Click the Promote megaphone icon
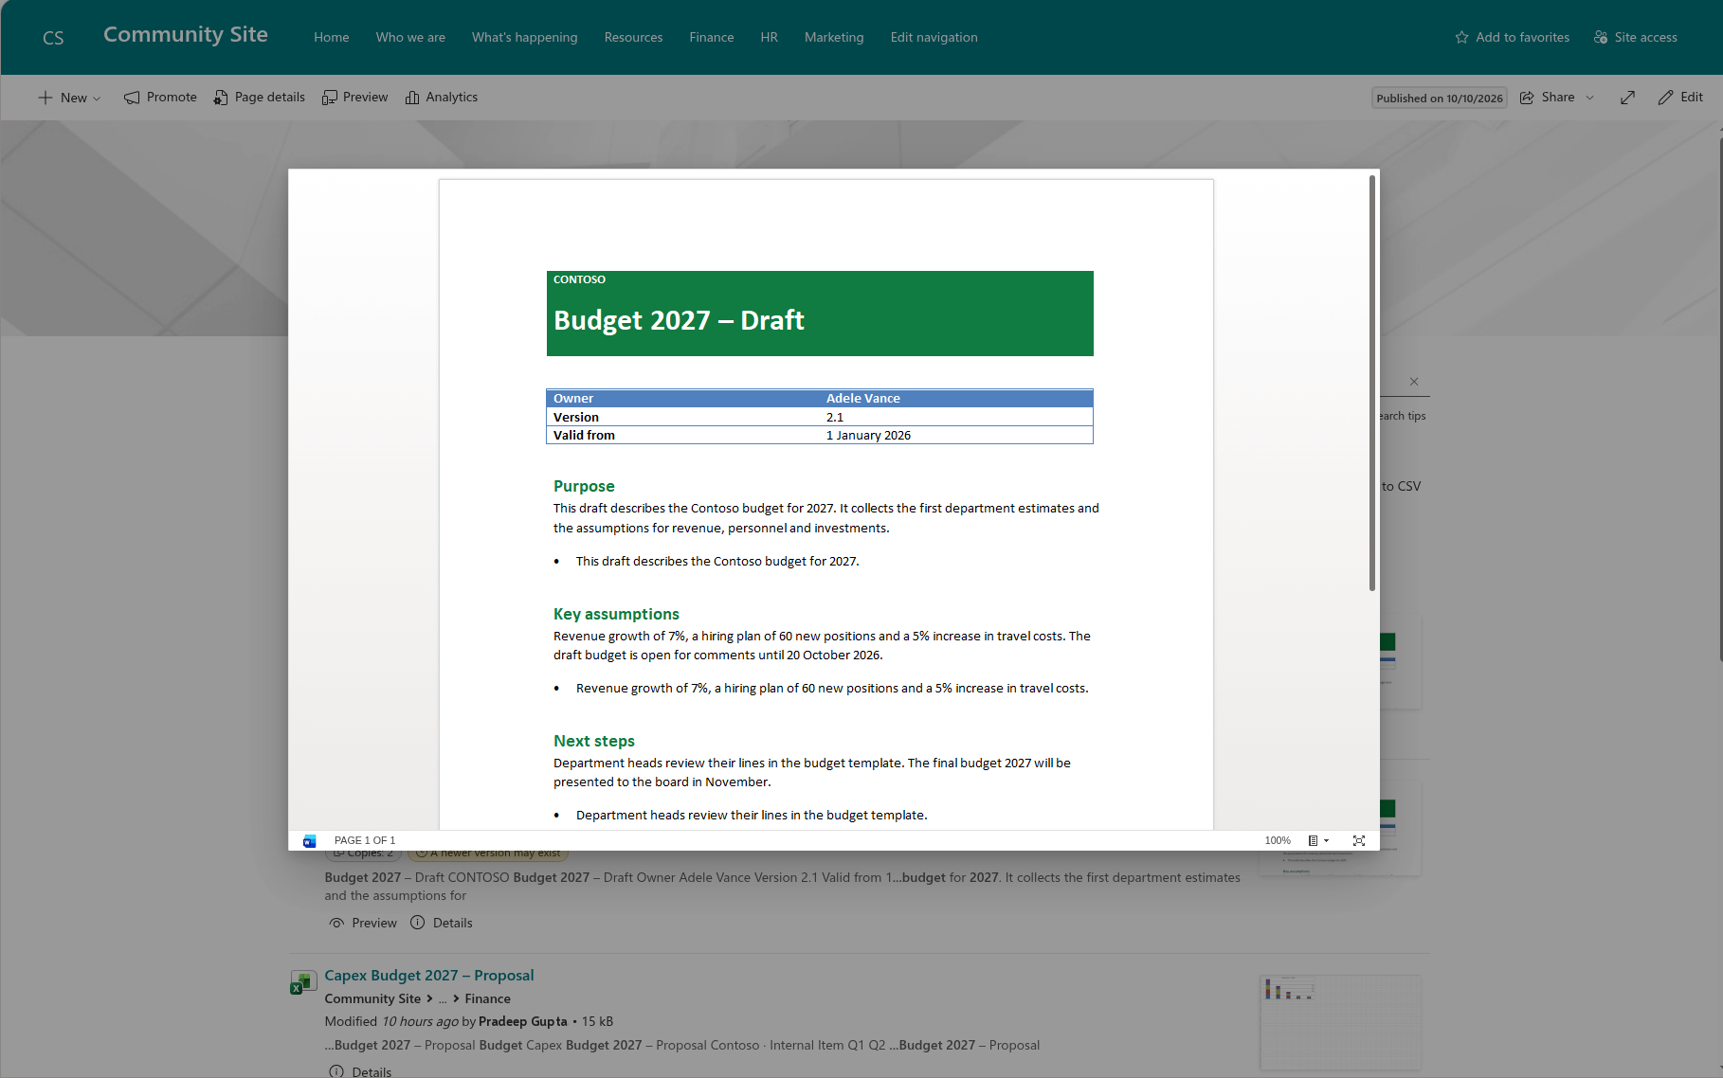1723x1078 pixels. click(x=132, y=98)
